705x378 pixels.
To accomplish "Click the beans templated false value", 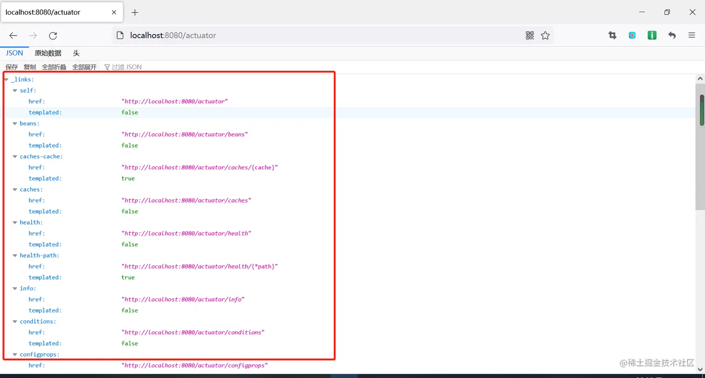I will [130, 146].
